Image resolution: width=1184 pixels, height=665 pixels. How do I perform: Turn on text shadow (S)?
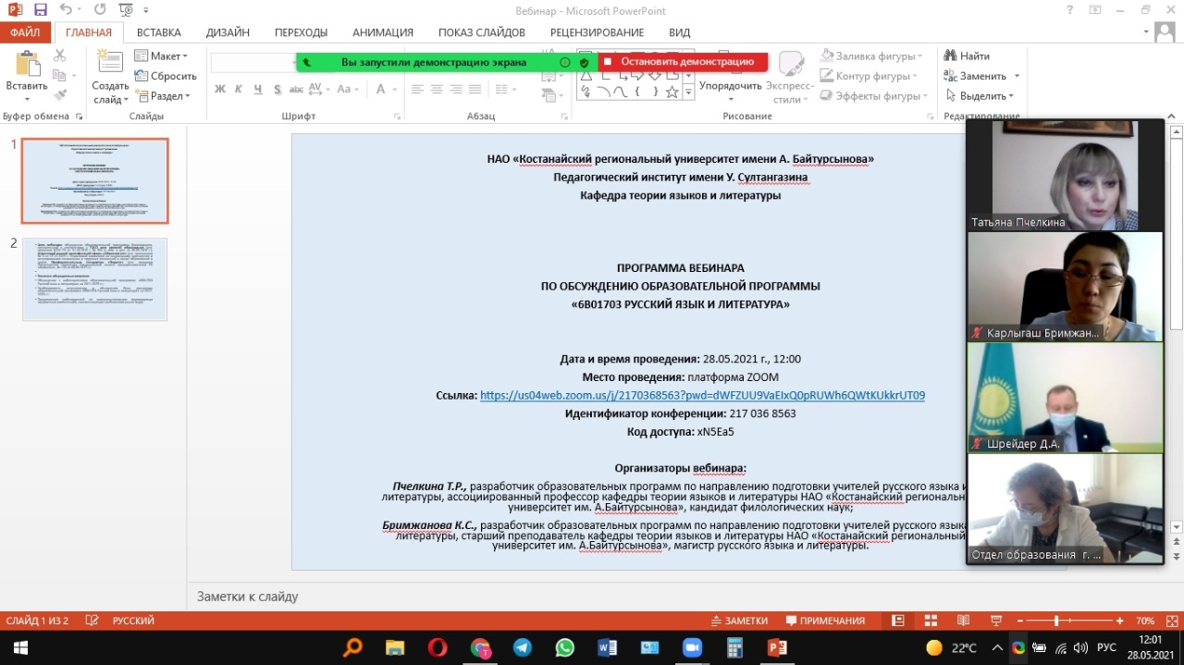pos(276,90)
